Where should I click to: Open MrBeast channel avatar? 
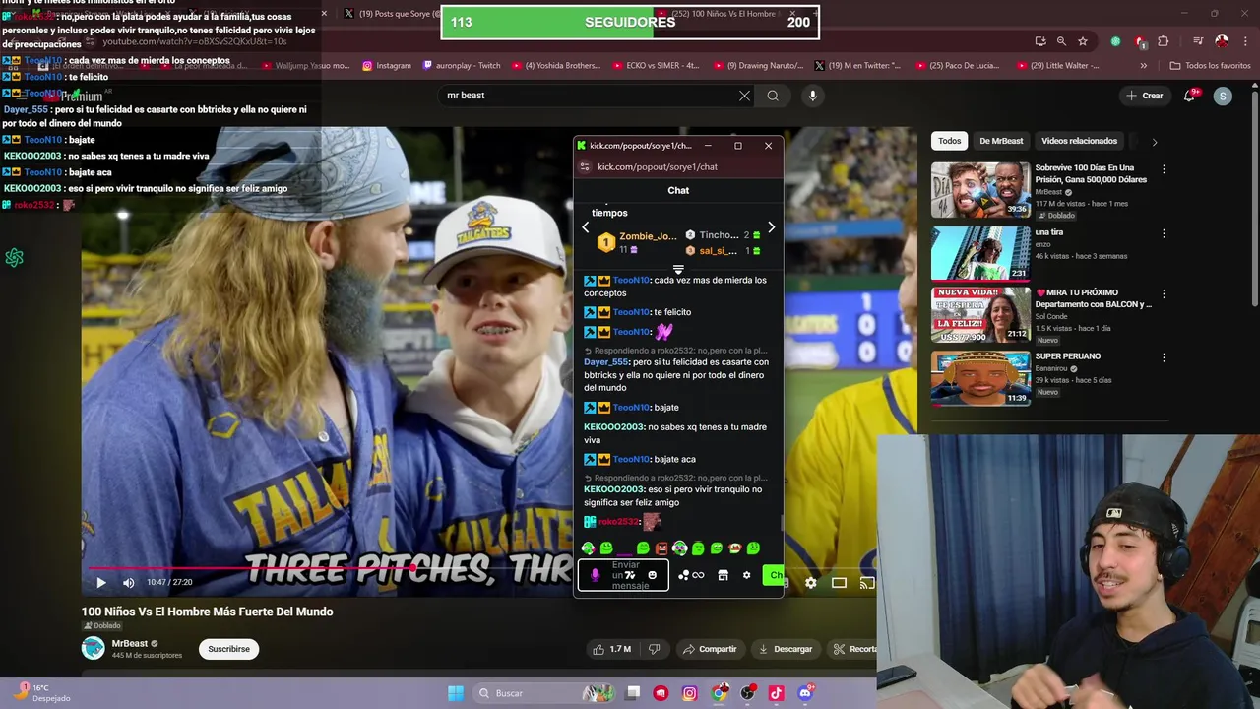pos(93,648)
